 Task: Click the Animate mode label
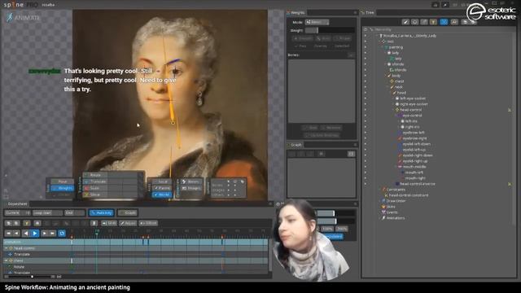tap(24, 17)
